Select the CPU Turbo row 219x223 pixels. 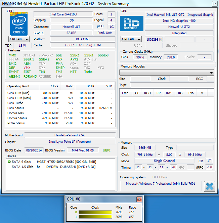tap(60, 103)
